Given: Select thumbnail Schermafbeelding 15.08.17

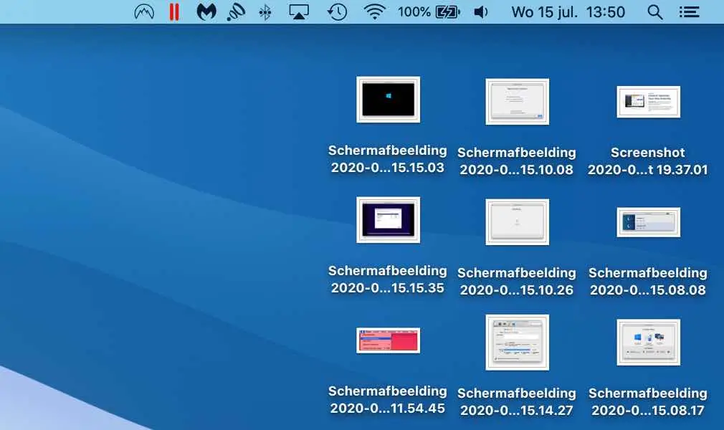Looking at the screenshot, I should pos(648,343).
